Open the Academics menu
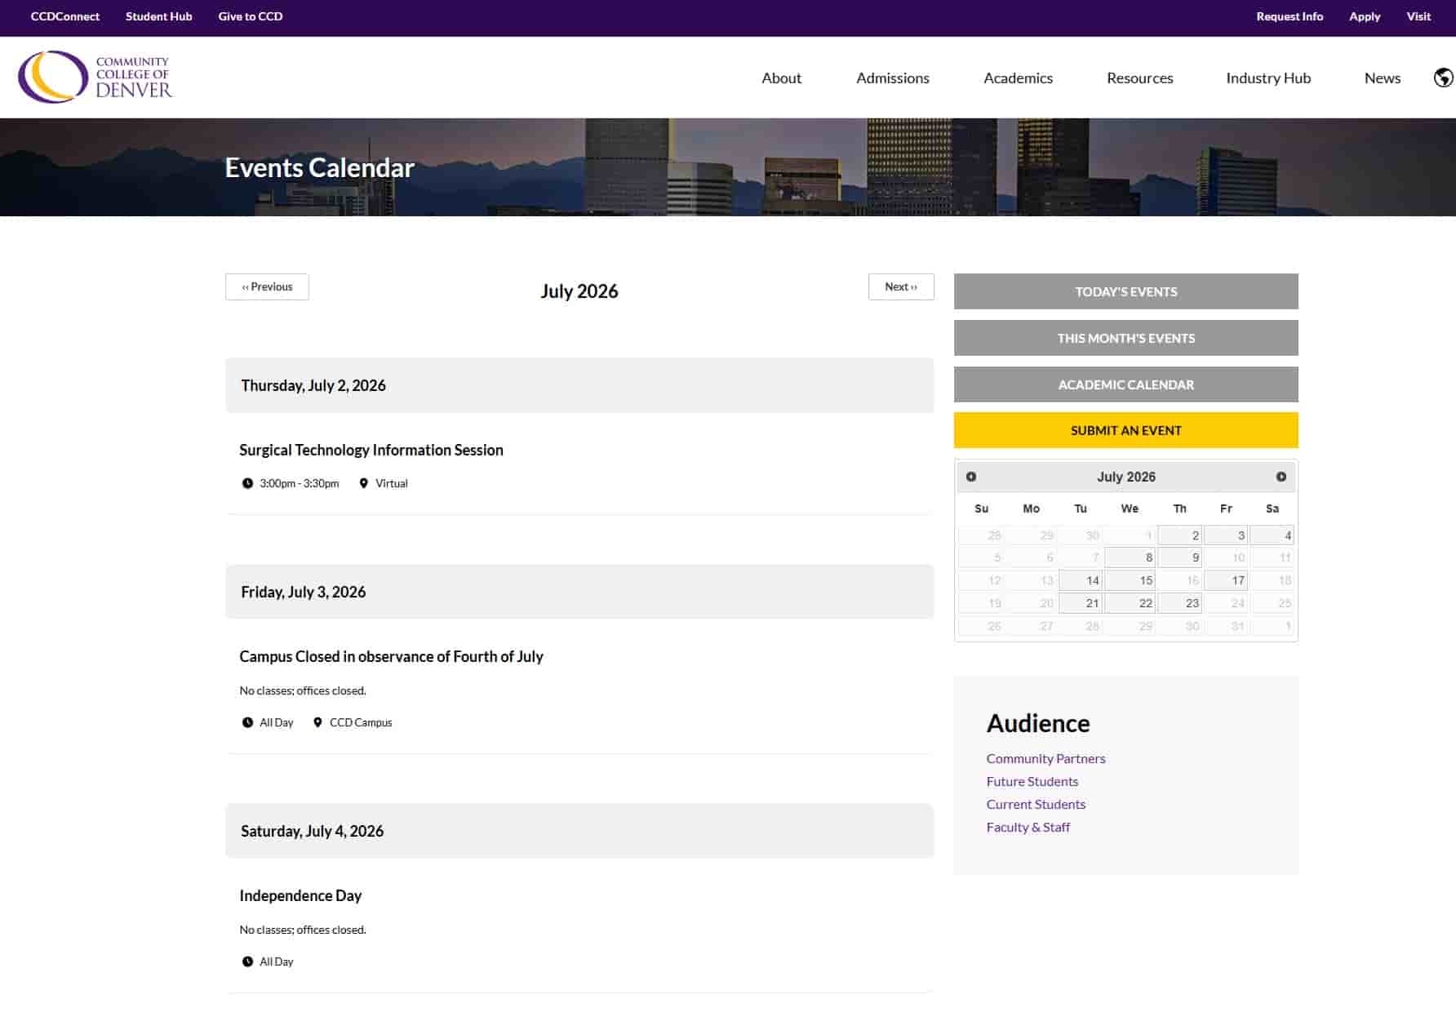The height and width of the screenshot is (1017, 1456). 1018,78
